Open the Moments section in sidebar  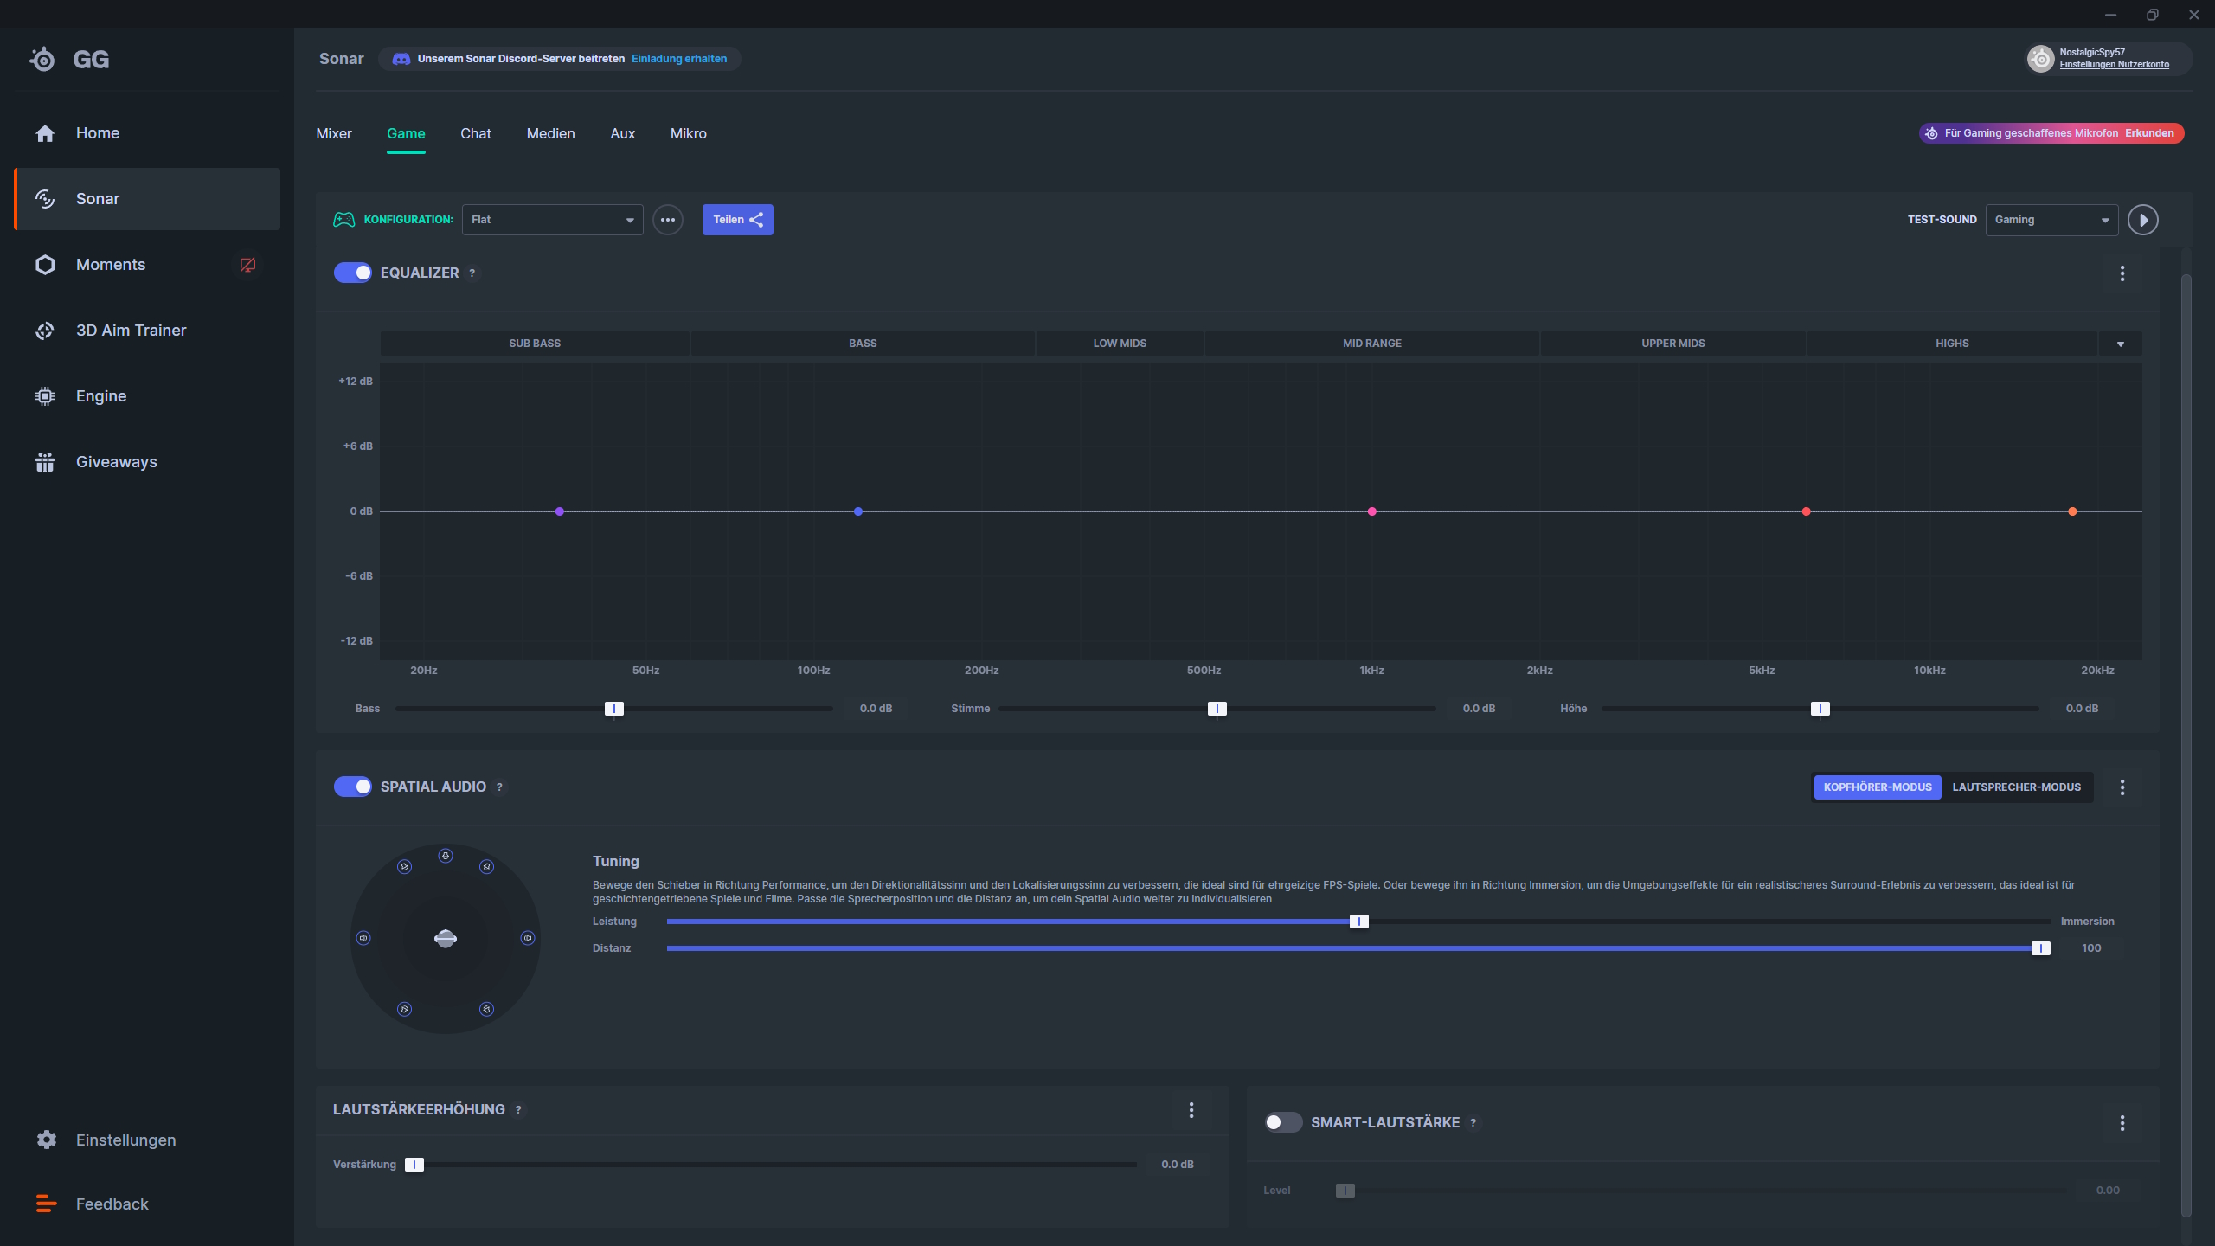(111, 265)
